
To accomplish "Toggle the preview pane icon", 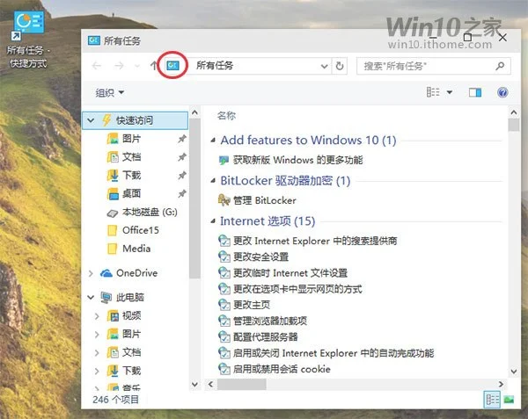I will [475, 92].
